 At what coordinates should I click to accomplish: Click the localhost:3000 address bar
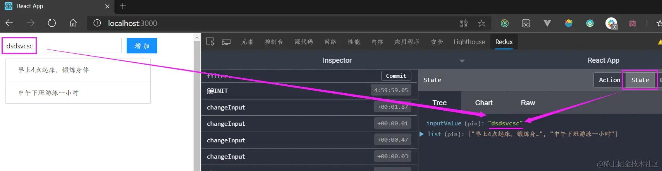point(271,23)
